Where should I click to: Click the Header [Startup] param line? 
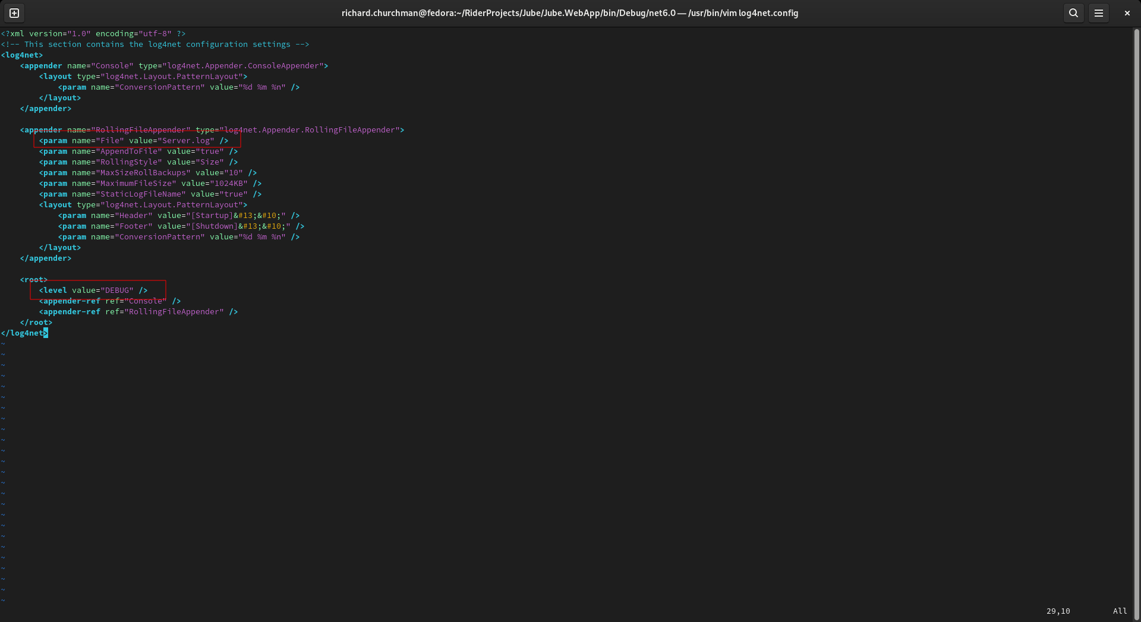tap(179, 216)
